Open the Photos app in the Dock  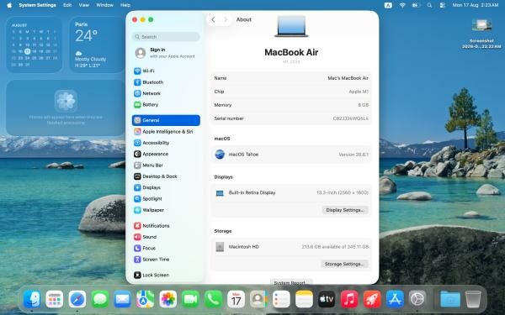coord(168,299)
